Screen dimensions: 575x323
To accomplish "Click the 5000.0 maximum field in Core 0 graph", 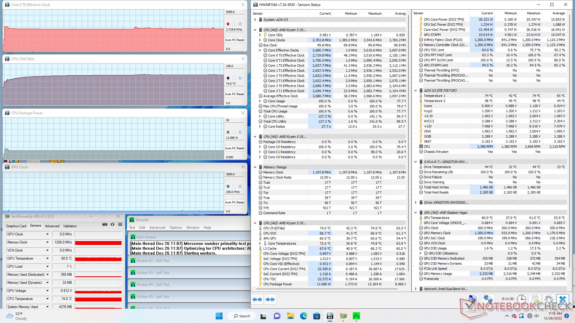I will (x=234, y=12).
